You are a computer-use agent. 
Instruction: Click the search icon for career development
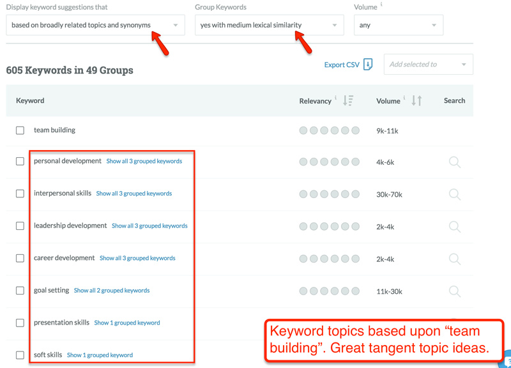tap(454, 259)
